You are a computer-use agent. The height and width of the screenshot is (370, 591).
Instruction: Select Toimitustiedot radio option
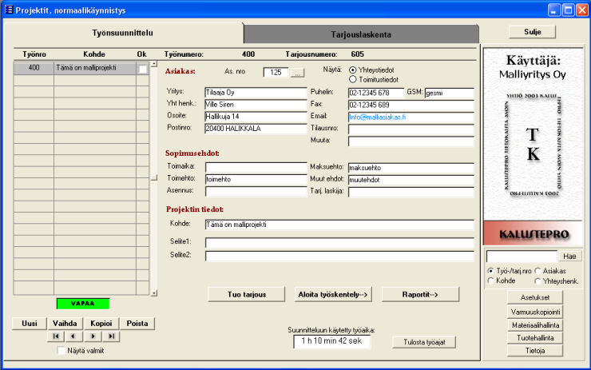pyautogui.click(x=352, y=80)
